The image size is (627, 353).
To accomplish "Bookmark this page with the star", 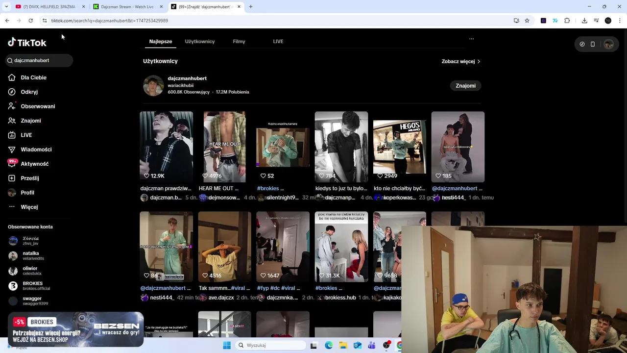I will [527, 21].
